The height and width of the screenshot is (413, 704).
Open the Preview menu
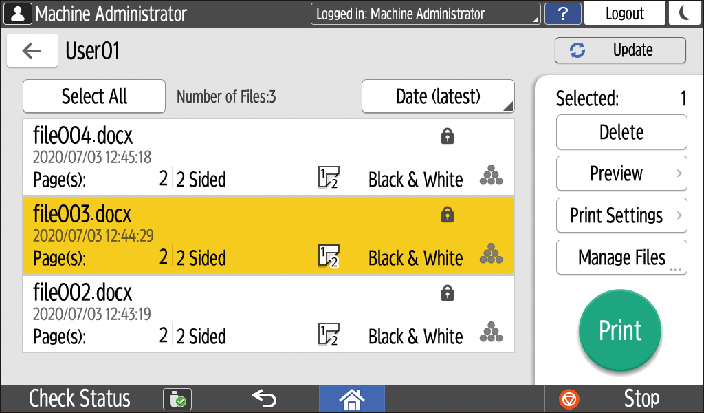tap(621, 173)
